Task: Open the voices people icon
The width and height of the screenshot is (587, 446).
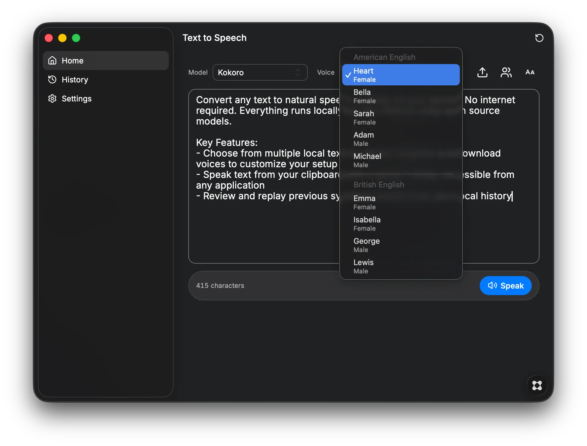Action: [x=506, y=72]
